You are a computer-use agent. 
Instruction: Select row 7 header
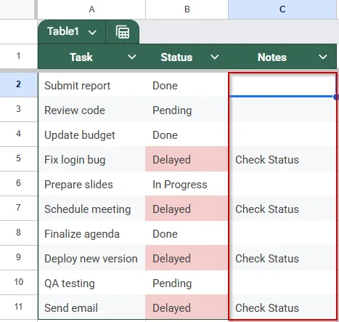(18, 208)
